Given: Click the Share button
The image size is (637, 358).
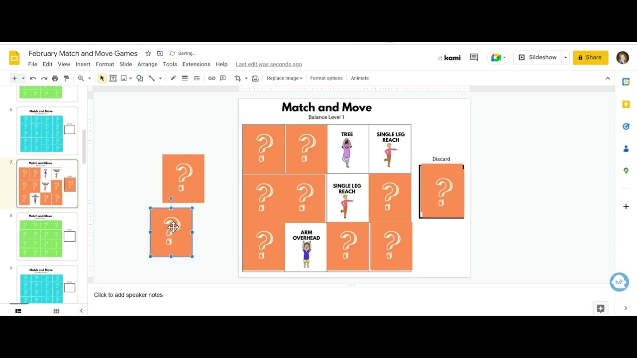Looking at the screenshot, I should click(590, 58).
